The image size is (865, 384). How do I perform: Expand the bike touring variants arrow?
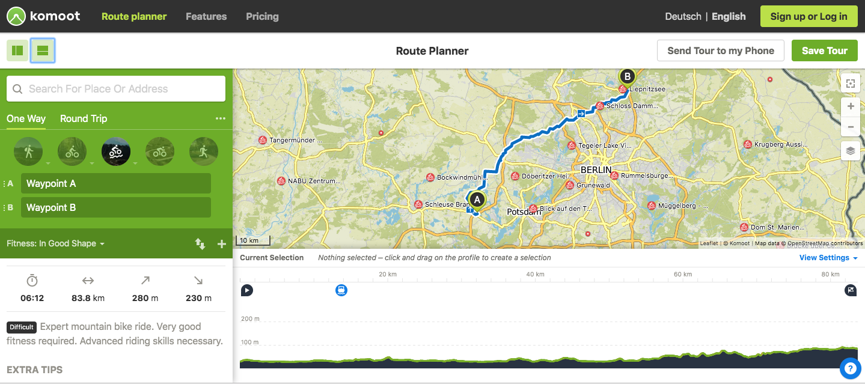pyautogui.click(x=91, y=163)
